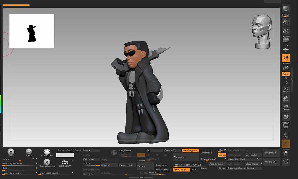Screen dimensions: 298x179
Task: Open the Cust1 custom menu
Action: pos(78,150)
